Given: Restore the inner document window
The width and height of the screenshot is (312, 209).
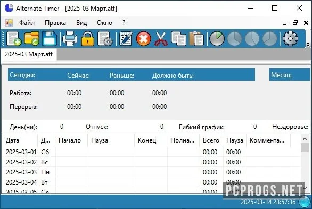Looking at the screenshot, I should pyautogui.click(x=295, y=23).
